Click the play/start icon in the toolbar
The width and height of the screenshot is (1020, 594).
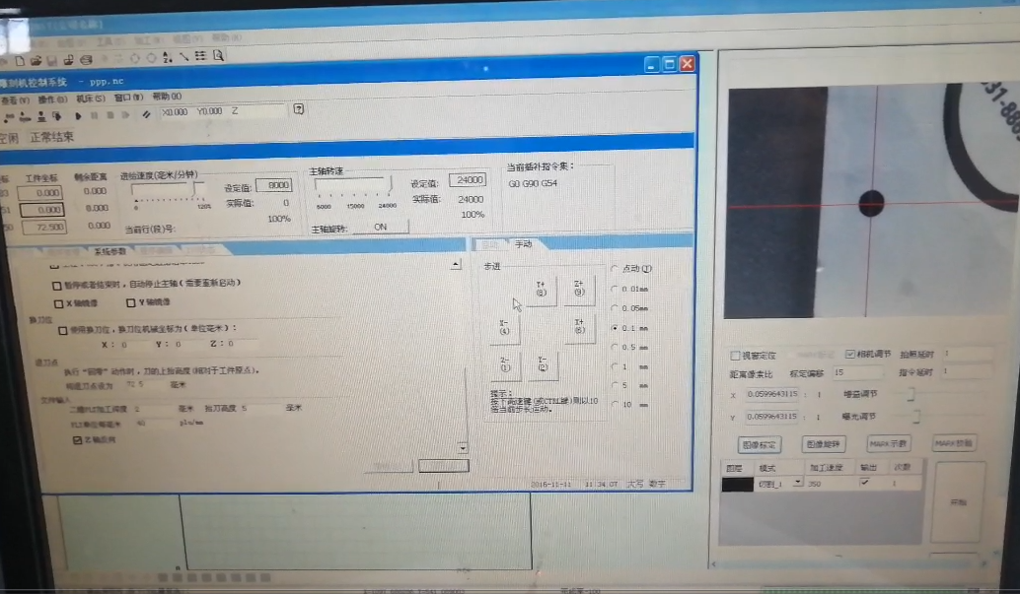(78, 115)
